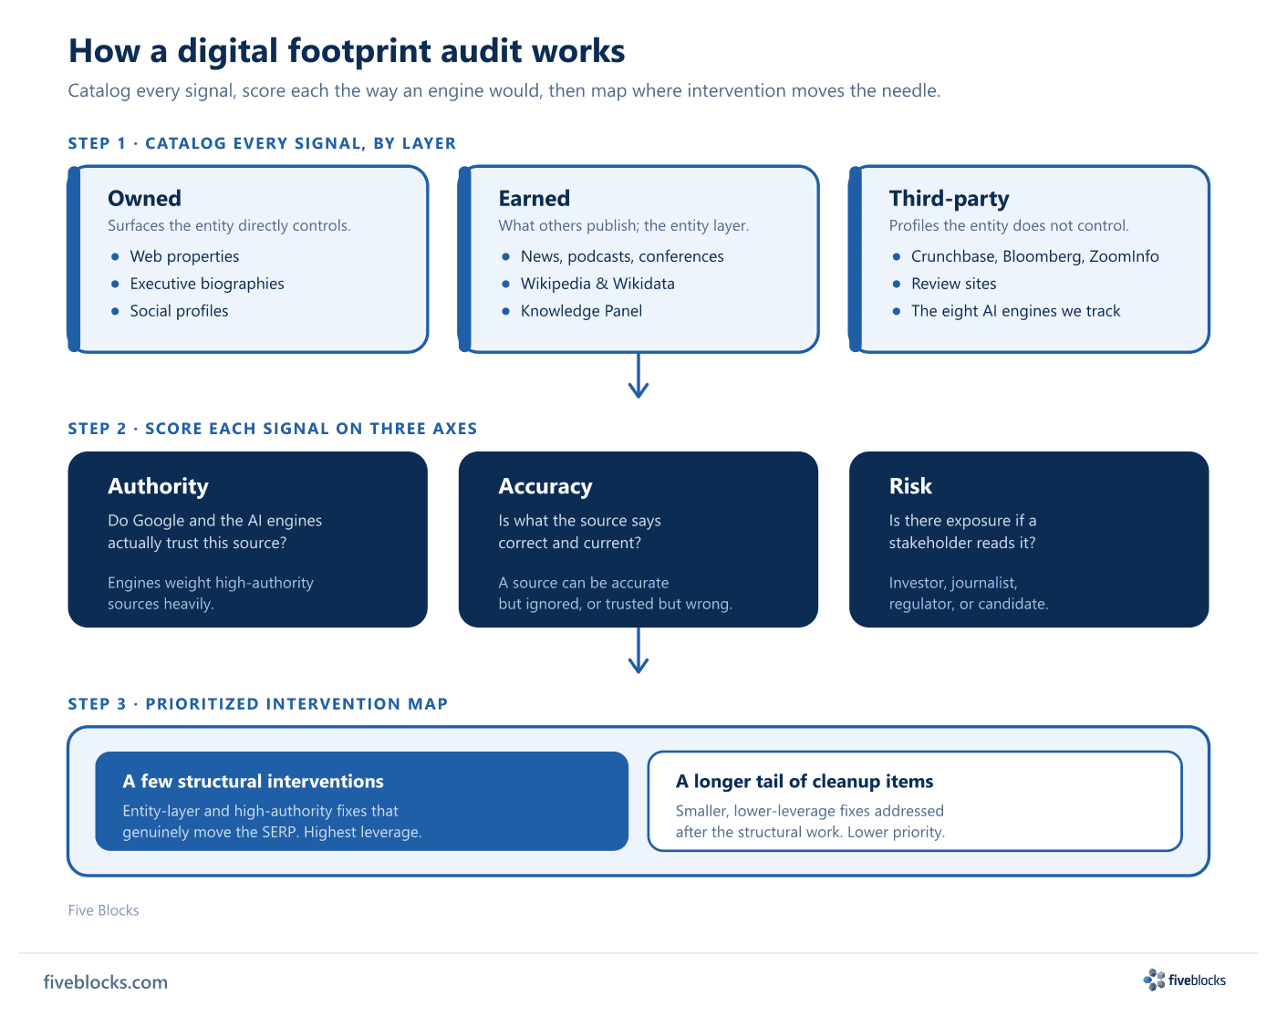
Task: Click 'Profiles the entity does not control.' text
Action: pyautogui.click(x=1009, y=225)
